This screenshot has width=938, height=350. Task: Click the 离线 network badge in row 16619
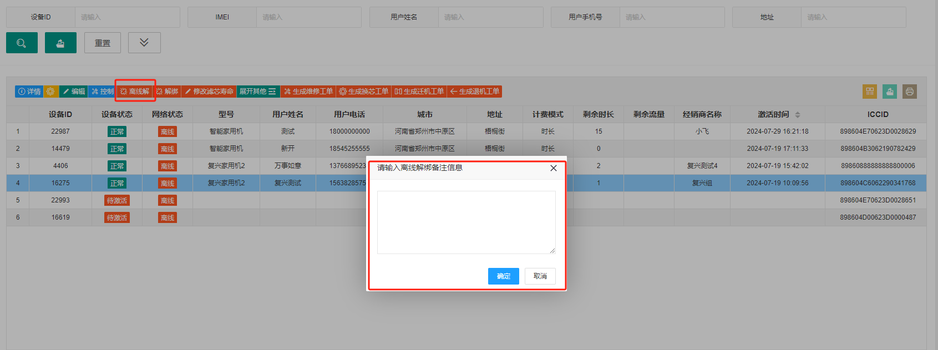[x=168, y=217]
